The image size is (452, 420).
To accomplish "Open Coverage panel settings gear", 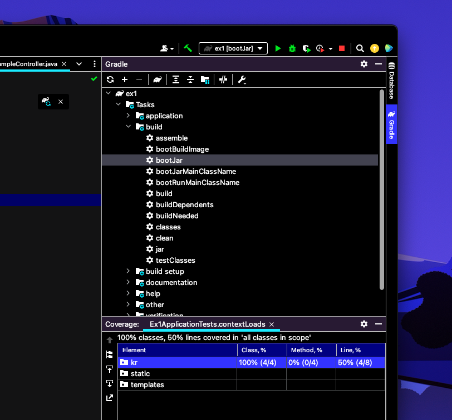I will (364, 324).
